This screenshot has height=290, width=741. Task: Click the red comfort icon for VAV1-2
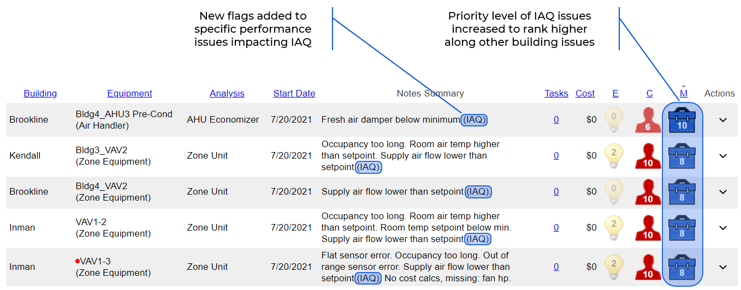648,228
